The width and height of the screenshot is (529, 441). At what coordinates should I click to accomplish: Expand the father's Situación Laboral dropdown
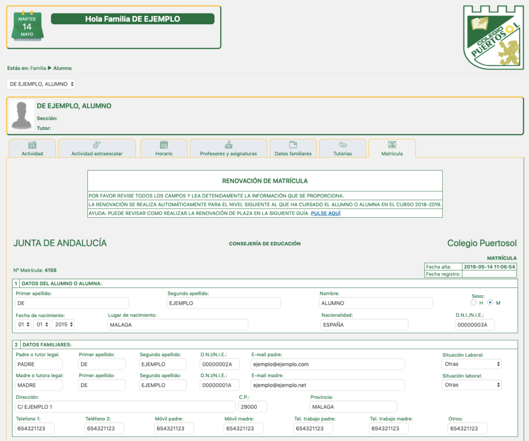(471, 364)
